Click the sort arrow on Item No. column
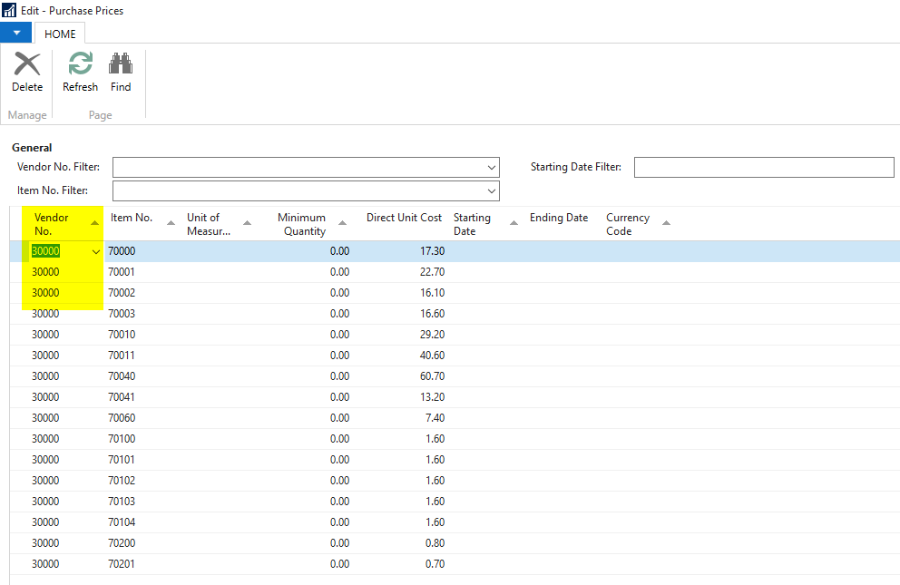Image resolution: width=900 pixels, height=585 pixels. pyautogui.click(x=170, y=222)
